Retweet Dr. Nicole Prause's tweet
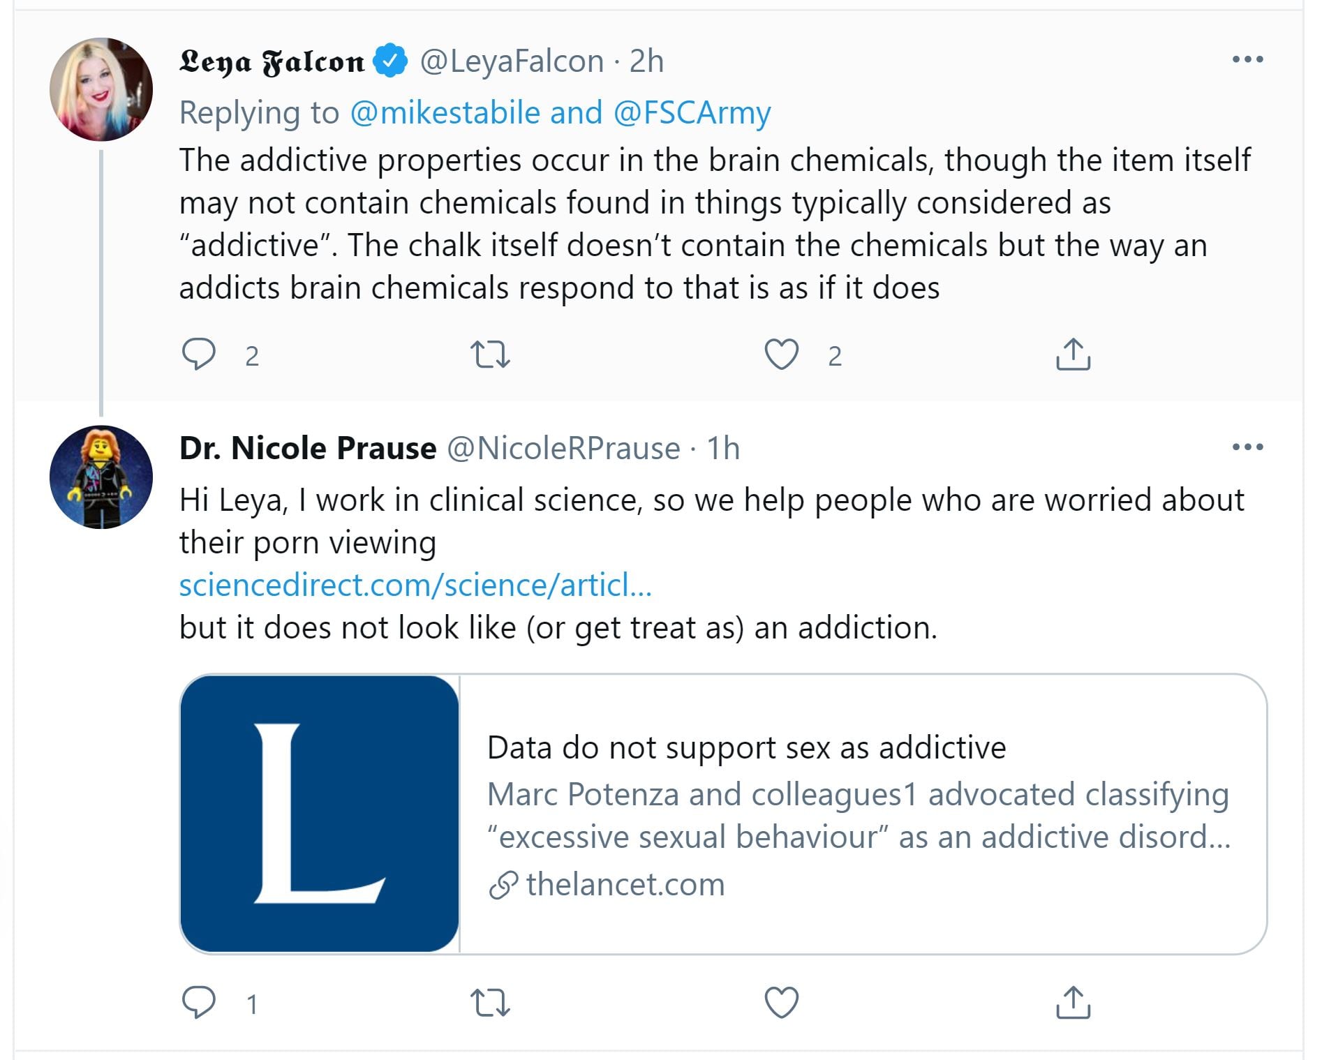The image size is (1322, 1060). (x=491, y=1003)
